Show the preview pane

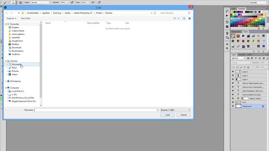tap(184, 18)
